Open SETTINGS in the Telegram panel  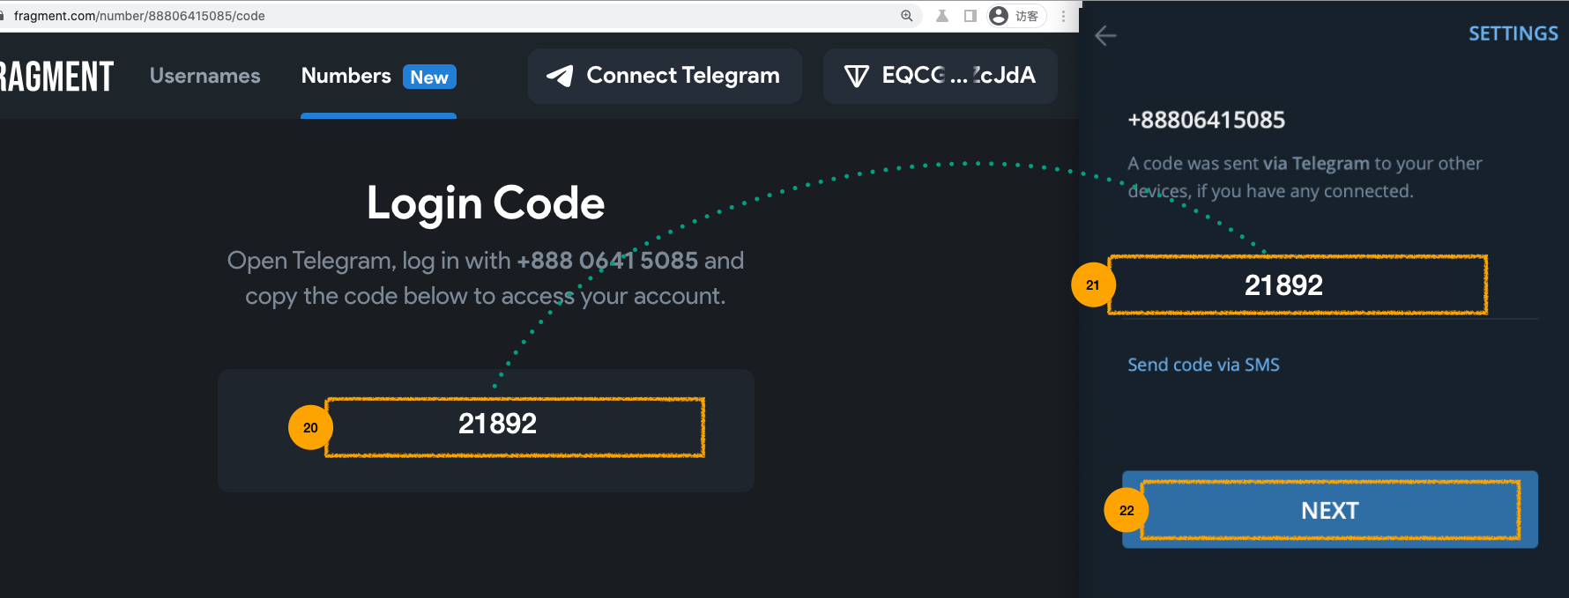[x=1513, y=34]
